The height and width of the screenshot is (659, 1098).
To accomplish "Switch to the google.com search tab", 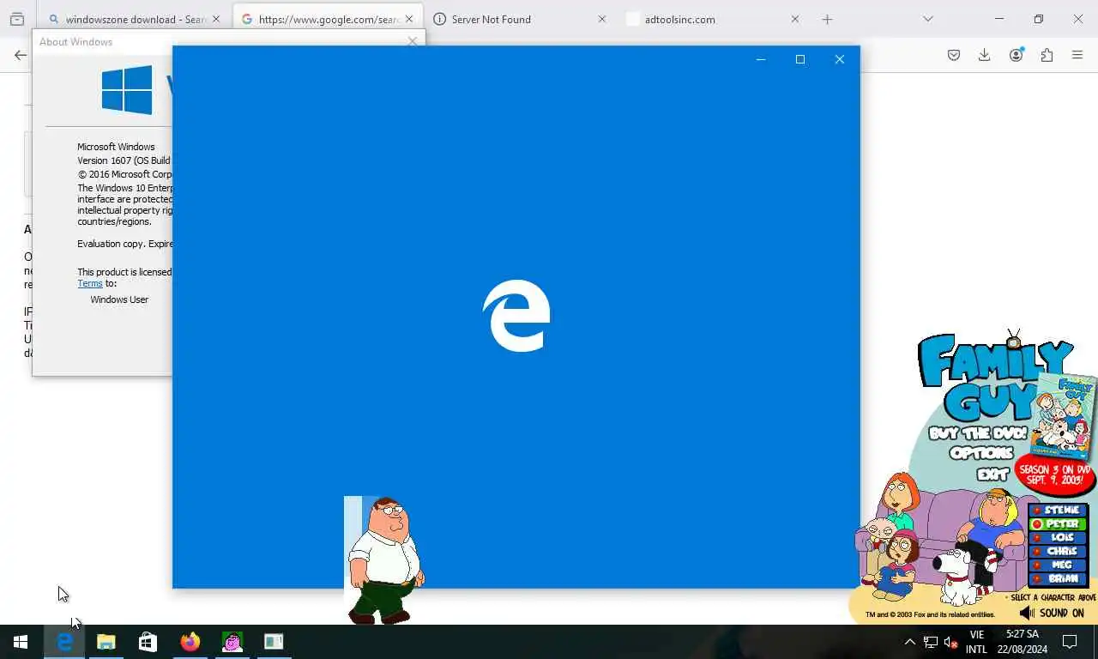I will pos(328,19).
